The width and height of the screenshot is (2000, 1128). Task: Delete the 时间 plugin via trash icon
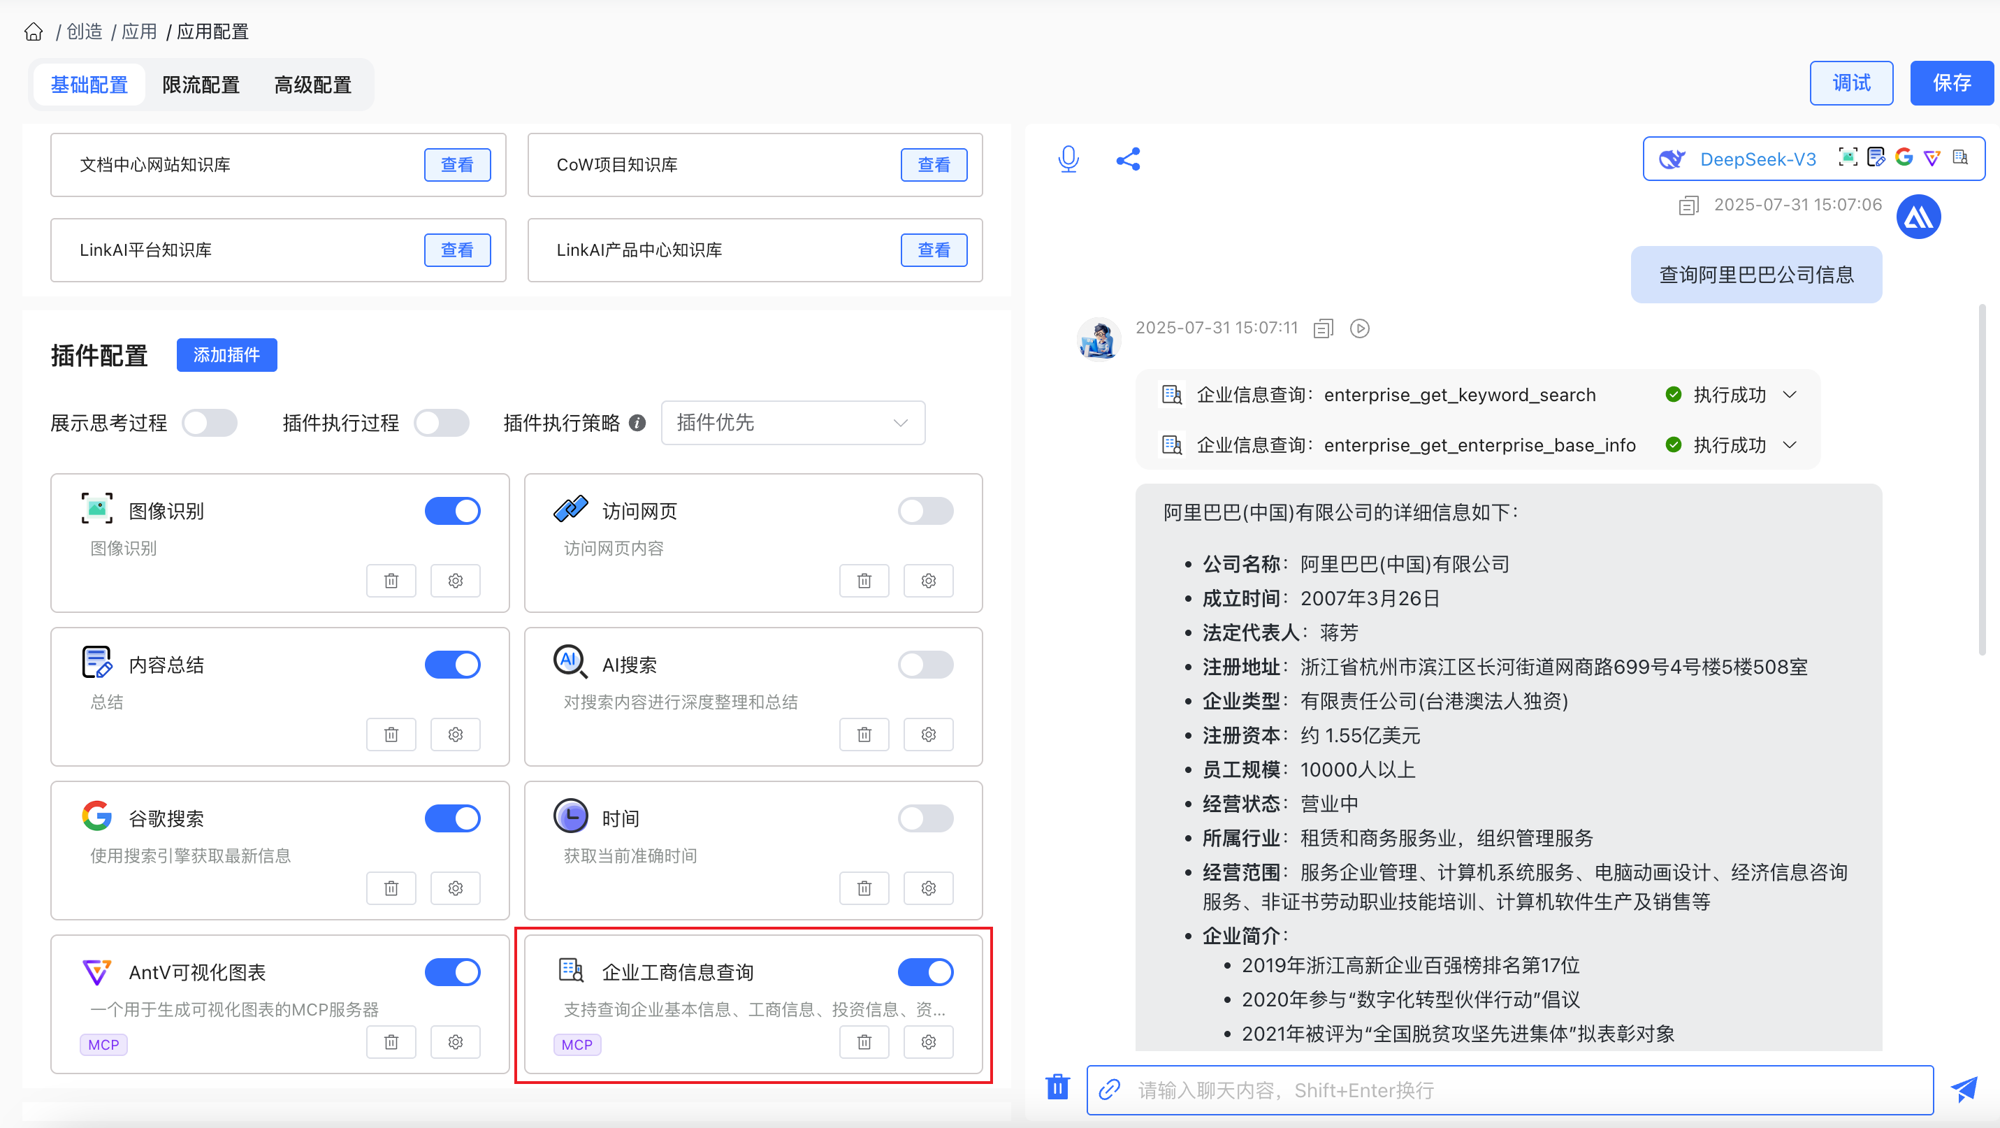tap(864, 888)
